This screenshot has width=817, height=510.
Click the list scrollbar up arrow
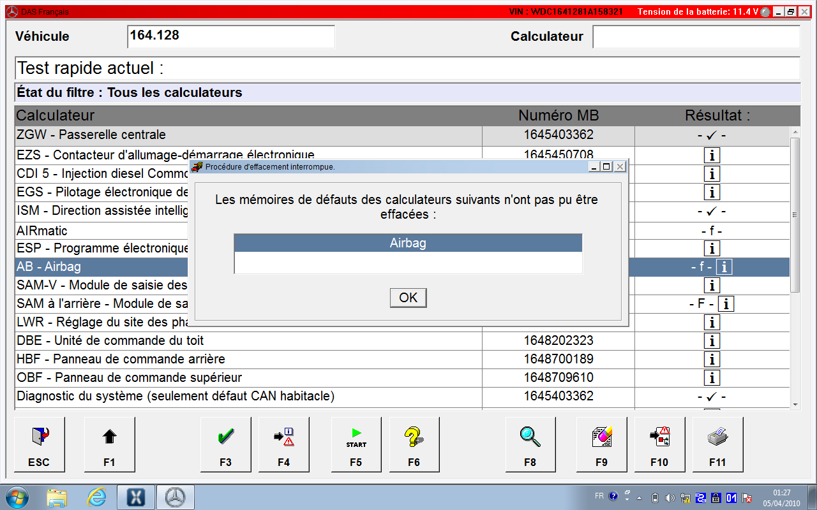tap(795, 132)
